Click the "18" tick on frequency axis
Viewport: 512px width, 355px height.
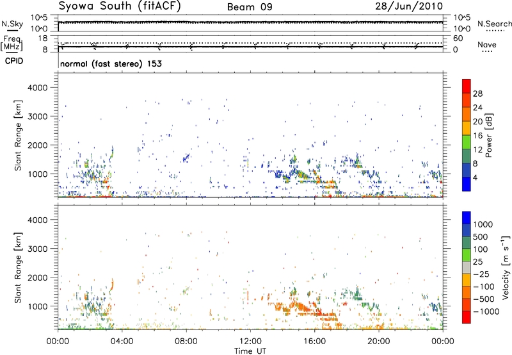pos(43,38)
